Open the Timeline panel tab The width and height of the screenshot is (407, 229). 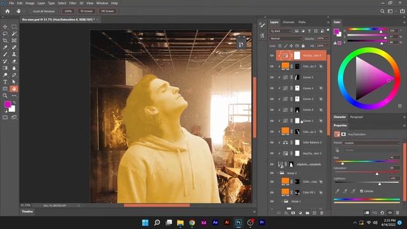tap(27, 212)
